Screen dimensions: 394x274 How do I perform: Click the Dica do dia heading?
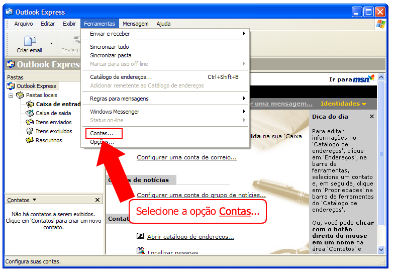point(330,117)
